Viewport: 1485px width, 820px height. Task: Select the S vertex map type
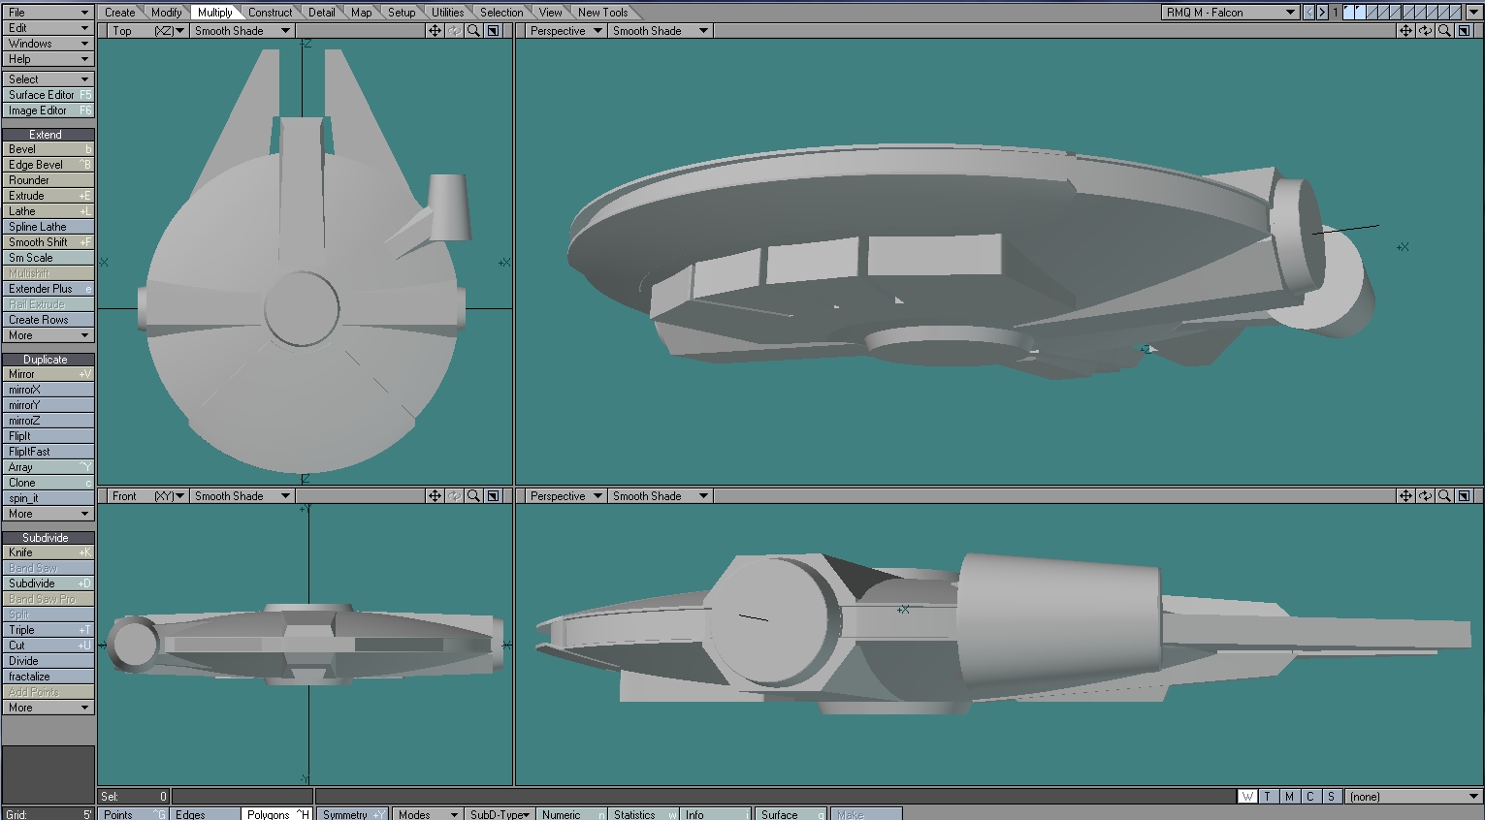click(1331, 797)
